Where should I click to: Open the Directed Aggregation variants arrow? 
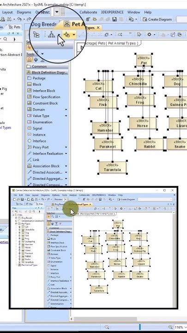66,179
